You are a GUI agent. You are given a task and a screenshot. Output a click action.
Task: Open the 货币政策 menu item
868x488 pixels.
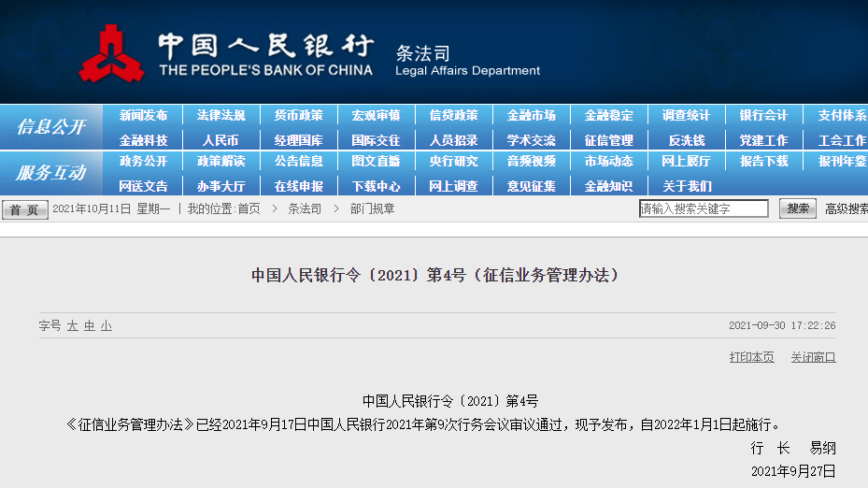(x=298, y=115)
